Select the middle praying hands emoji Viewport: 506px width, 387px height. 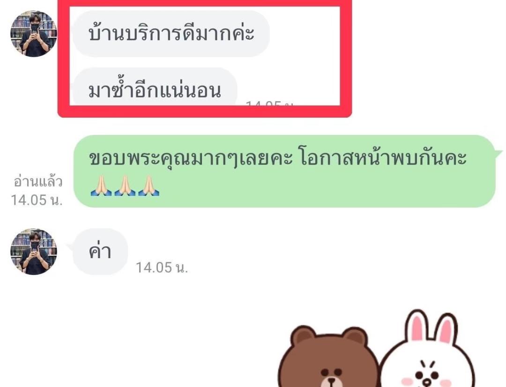[125, 185]
